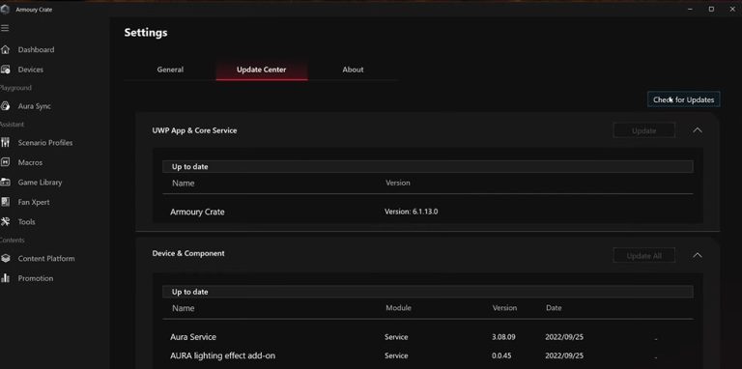Open the Aura Sync page
742x369 pixels.
click(35, 106)
